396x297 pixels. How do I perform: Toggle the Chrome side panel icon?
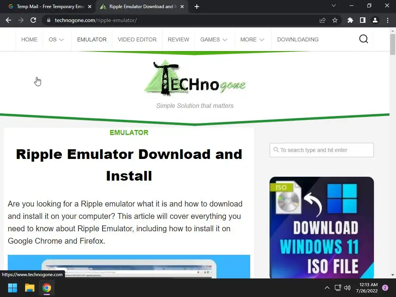click(x=363, y=20)
